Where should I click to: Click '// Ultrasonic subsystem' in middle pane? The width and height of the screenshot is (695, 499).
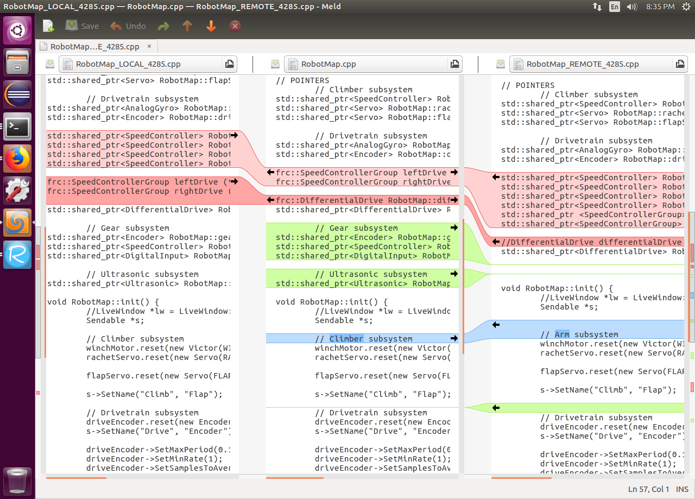(x=371, y=274)
